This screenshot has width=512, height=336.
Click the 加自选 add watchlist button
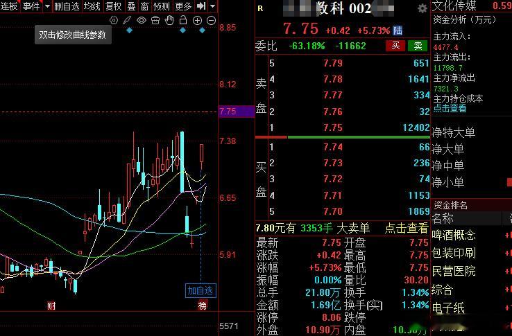click(200, 290)
